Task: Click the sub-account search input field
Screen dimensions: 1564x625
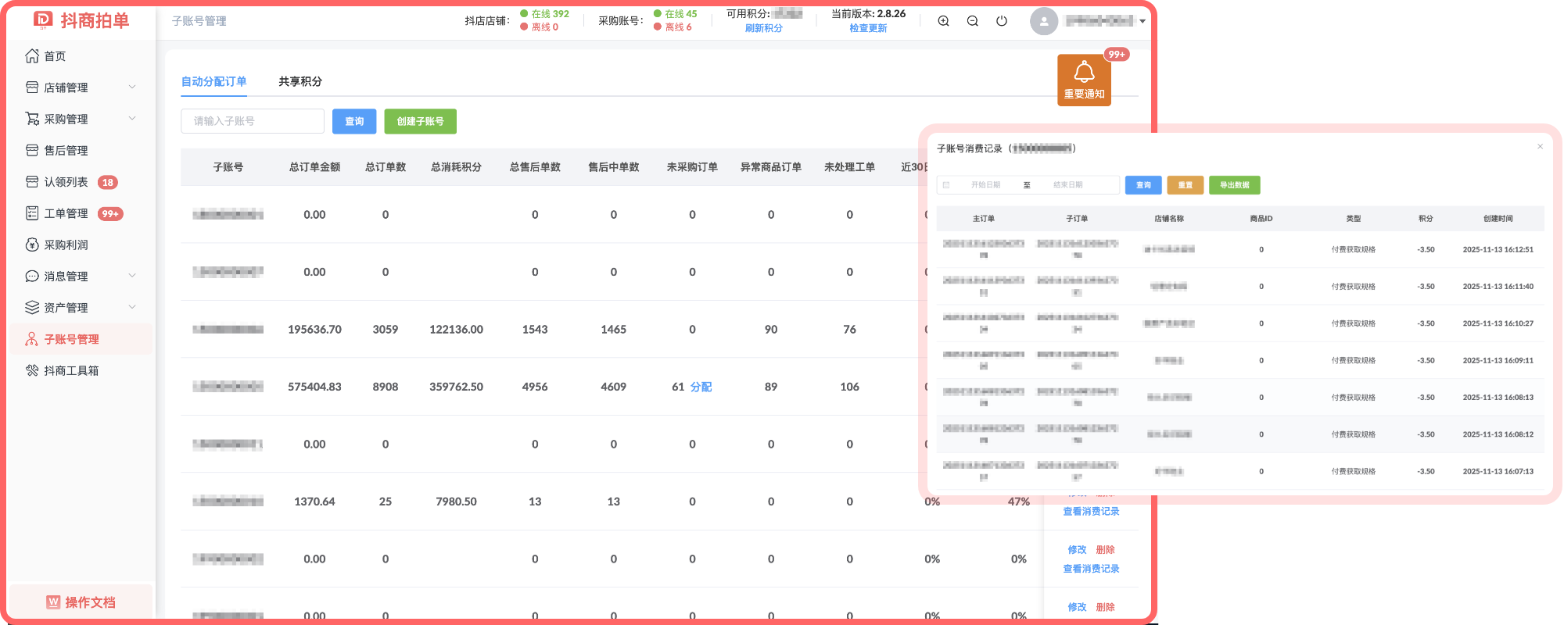Action: (x=253, y=121)
